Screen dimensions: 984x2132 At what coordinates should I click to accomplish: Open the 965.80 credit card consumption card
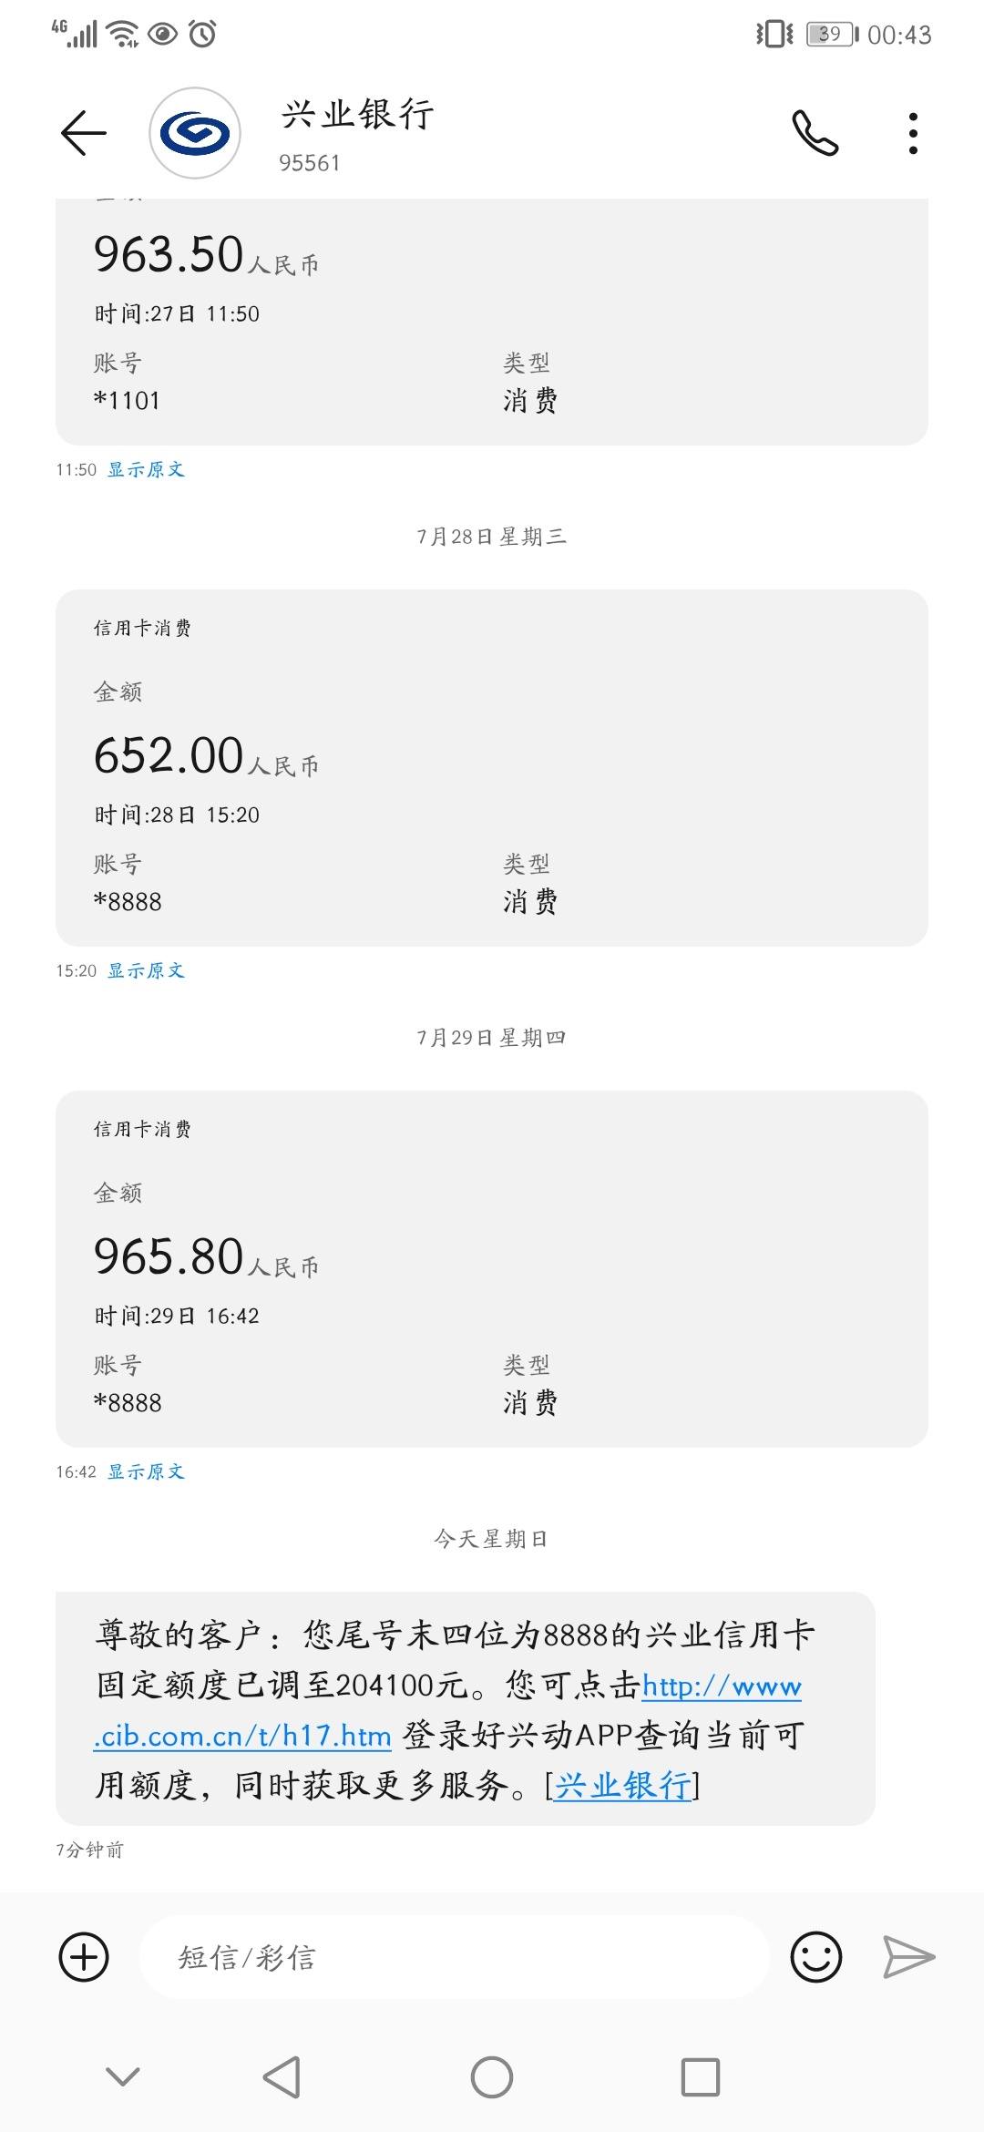point(492,1268)
